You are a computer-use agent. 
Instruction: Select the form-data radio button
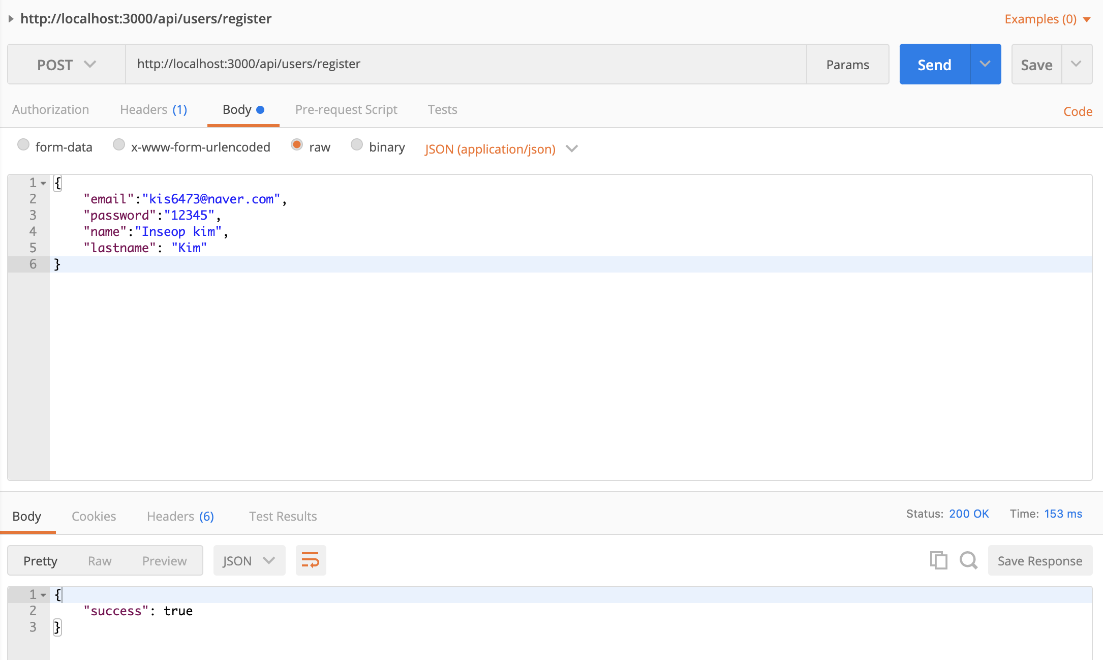pos(23,145)
